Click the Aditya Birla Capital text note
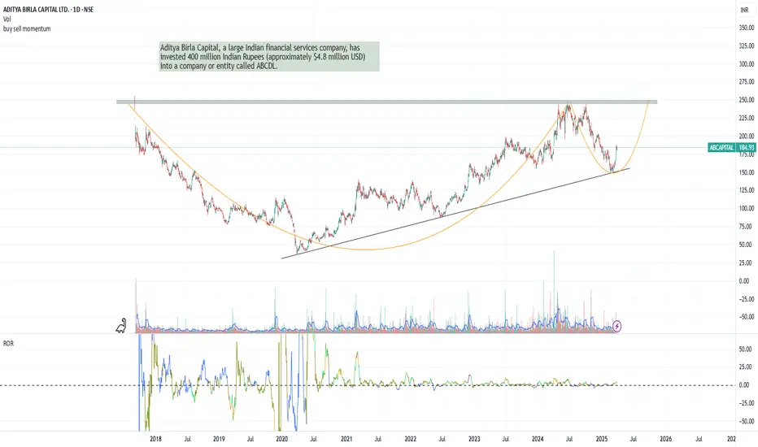 pyautogui.click(x=269, y=57)
